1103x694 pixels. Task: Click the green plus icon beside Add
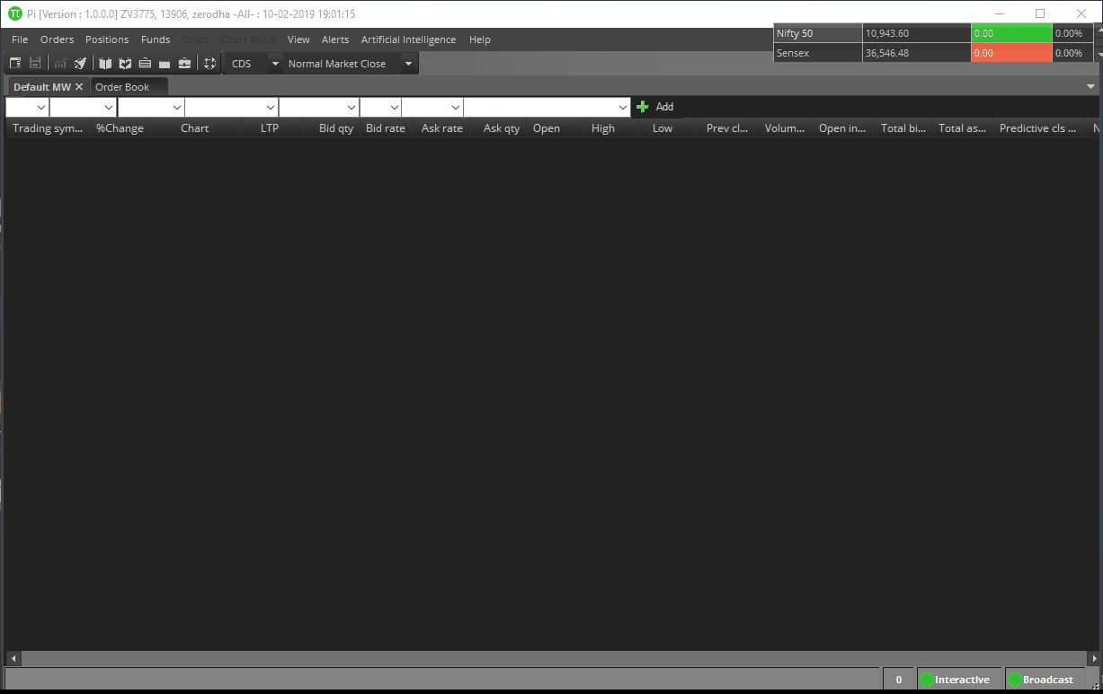(643, 107)
